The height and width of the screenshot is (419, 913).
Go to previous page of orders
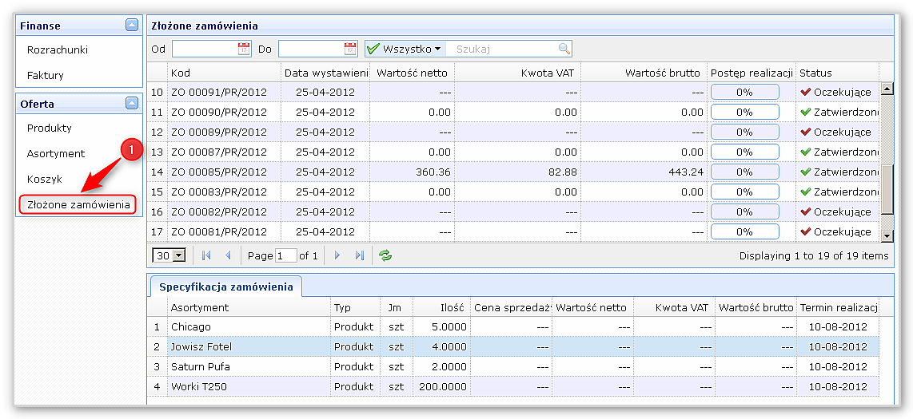tap(228, 256)
